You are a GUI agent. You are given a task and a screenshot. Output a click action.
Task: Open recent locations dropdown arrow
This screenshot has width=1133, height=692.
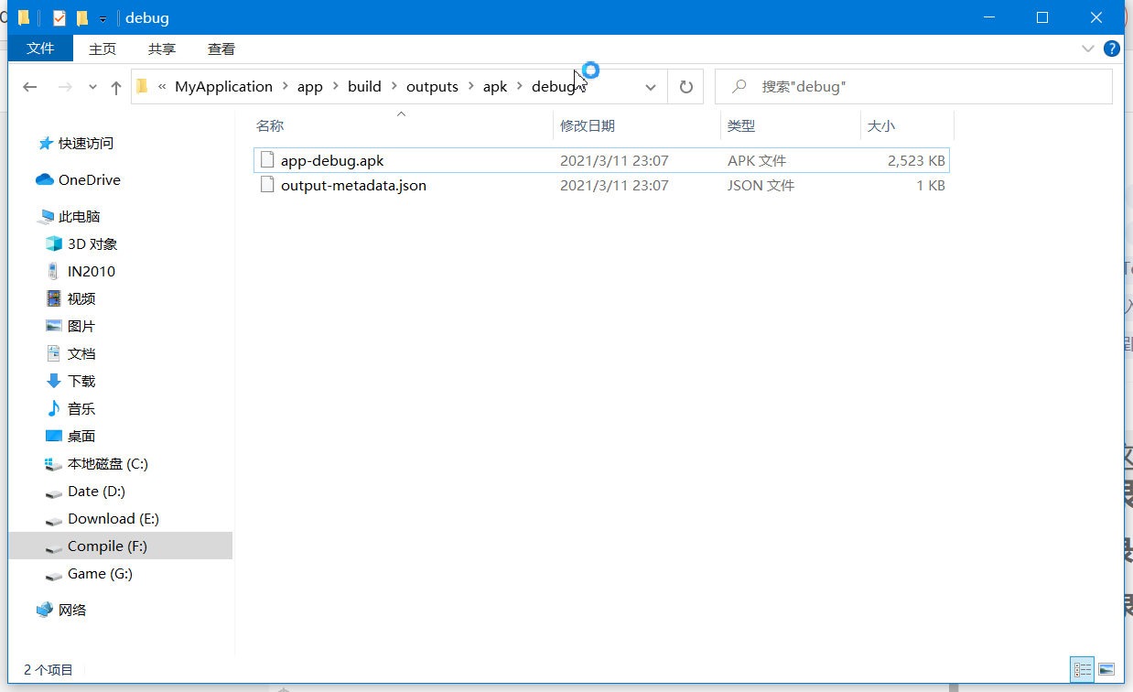coord(92,87)
